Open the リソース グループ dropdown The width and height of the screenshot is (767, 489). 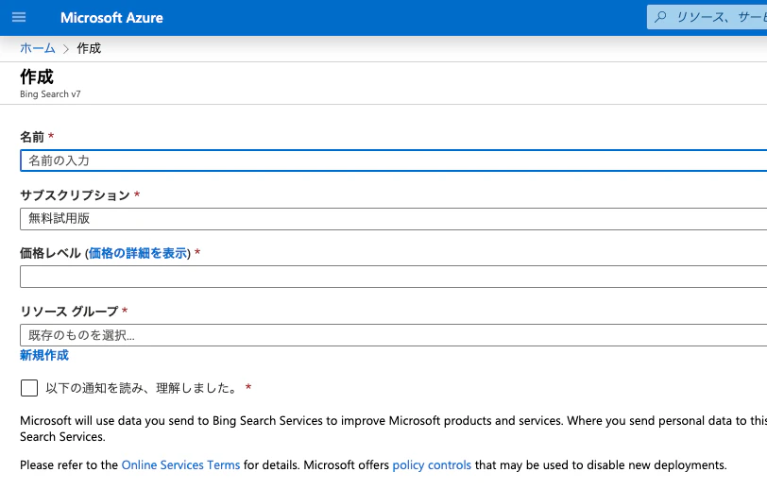tap(393, 335)
